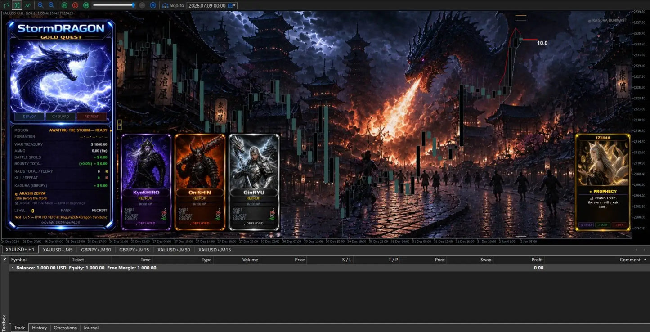Click the KAGURA DORMANT indicator

pos(607,20)
